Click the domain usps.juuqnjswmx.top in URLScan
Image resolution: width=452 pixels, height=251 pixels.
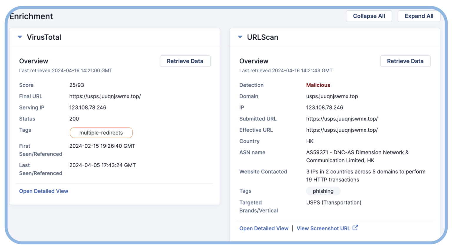click(x=332, y=96)
